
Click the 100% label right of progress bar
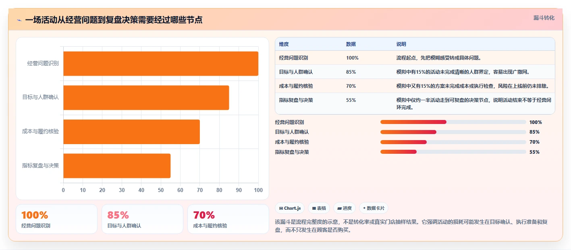coord(536,122)
